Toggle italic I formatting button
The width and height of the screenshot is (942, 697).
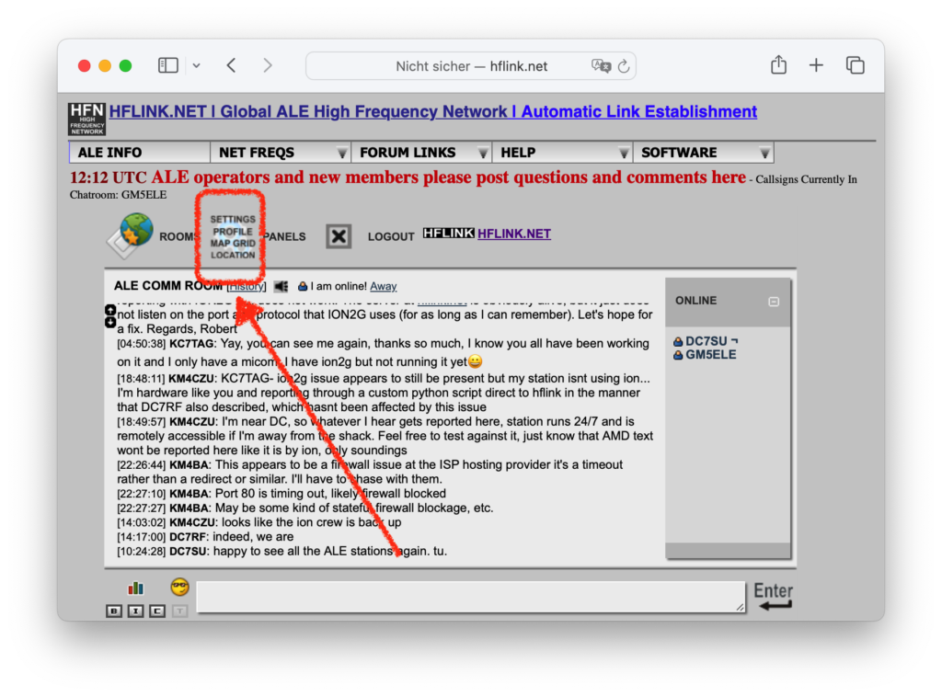tap(136, 611)
